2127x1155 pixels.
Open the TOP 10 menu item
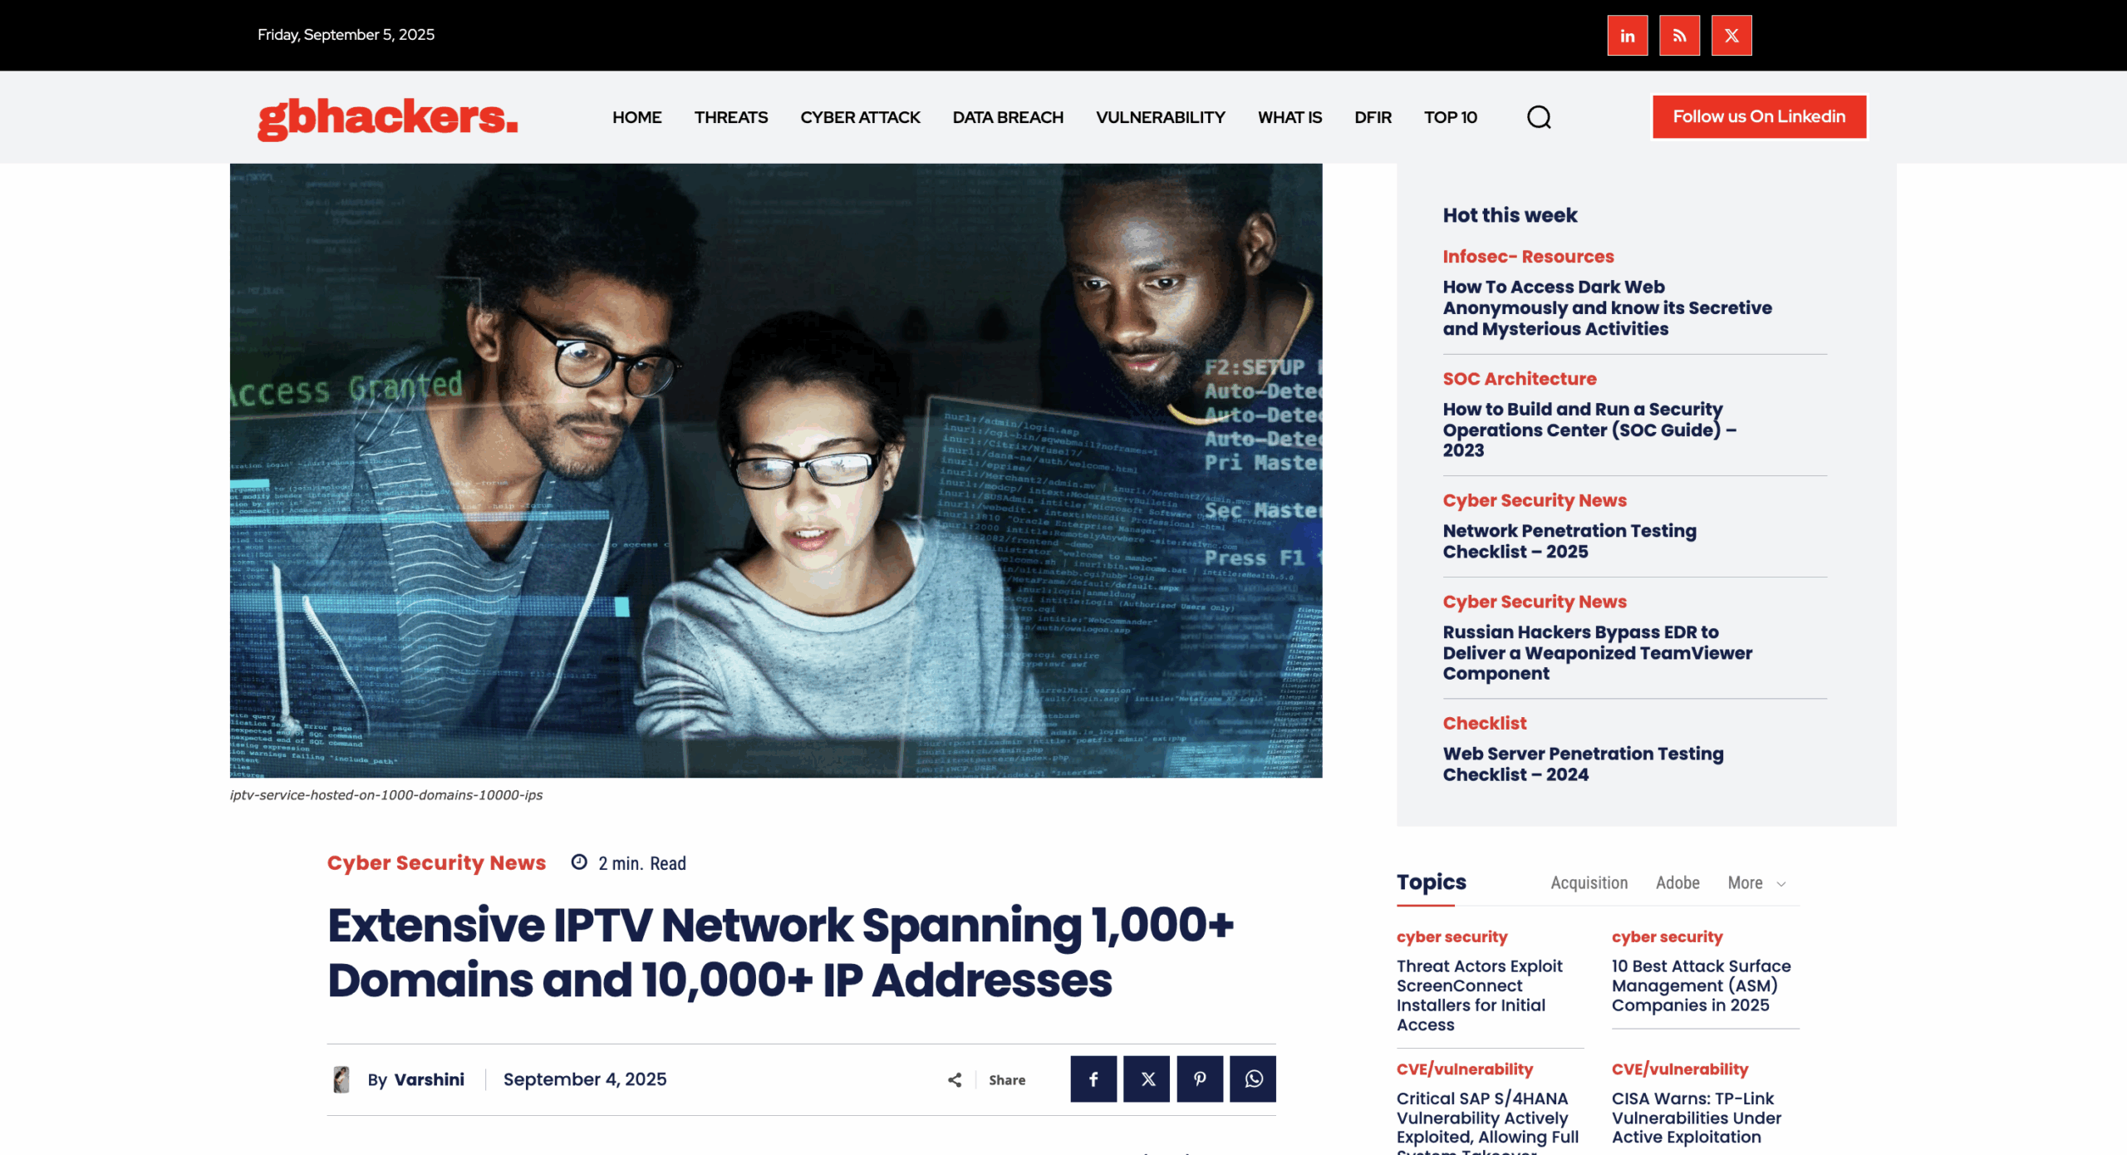point(1450,117)
